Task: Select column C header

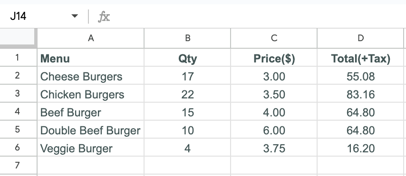Action: click(x=274, y=38)
